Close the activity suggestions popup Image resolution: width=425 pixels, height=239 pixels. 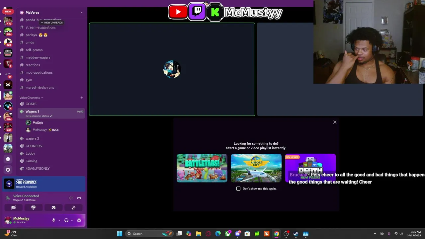[x=335, y=122]
